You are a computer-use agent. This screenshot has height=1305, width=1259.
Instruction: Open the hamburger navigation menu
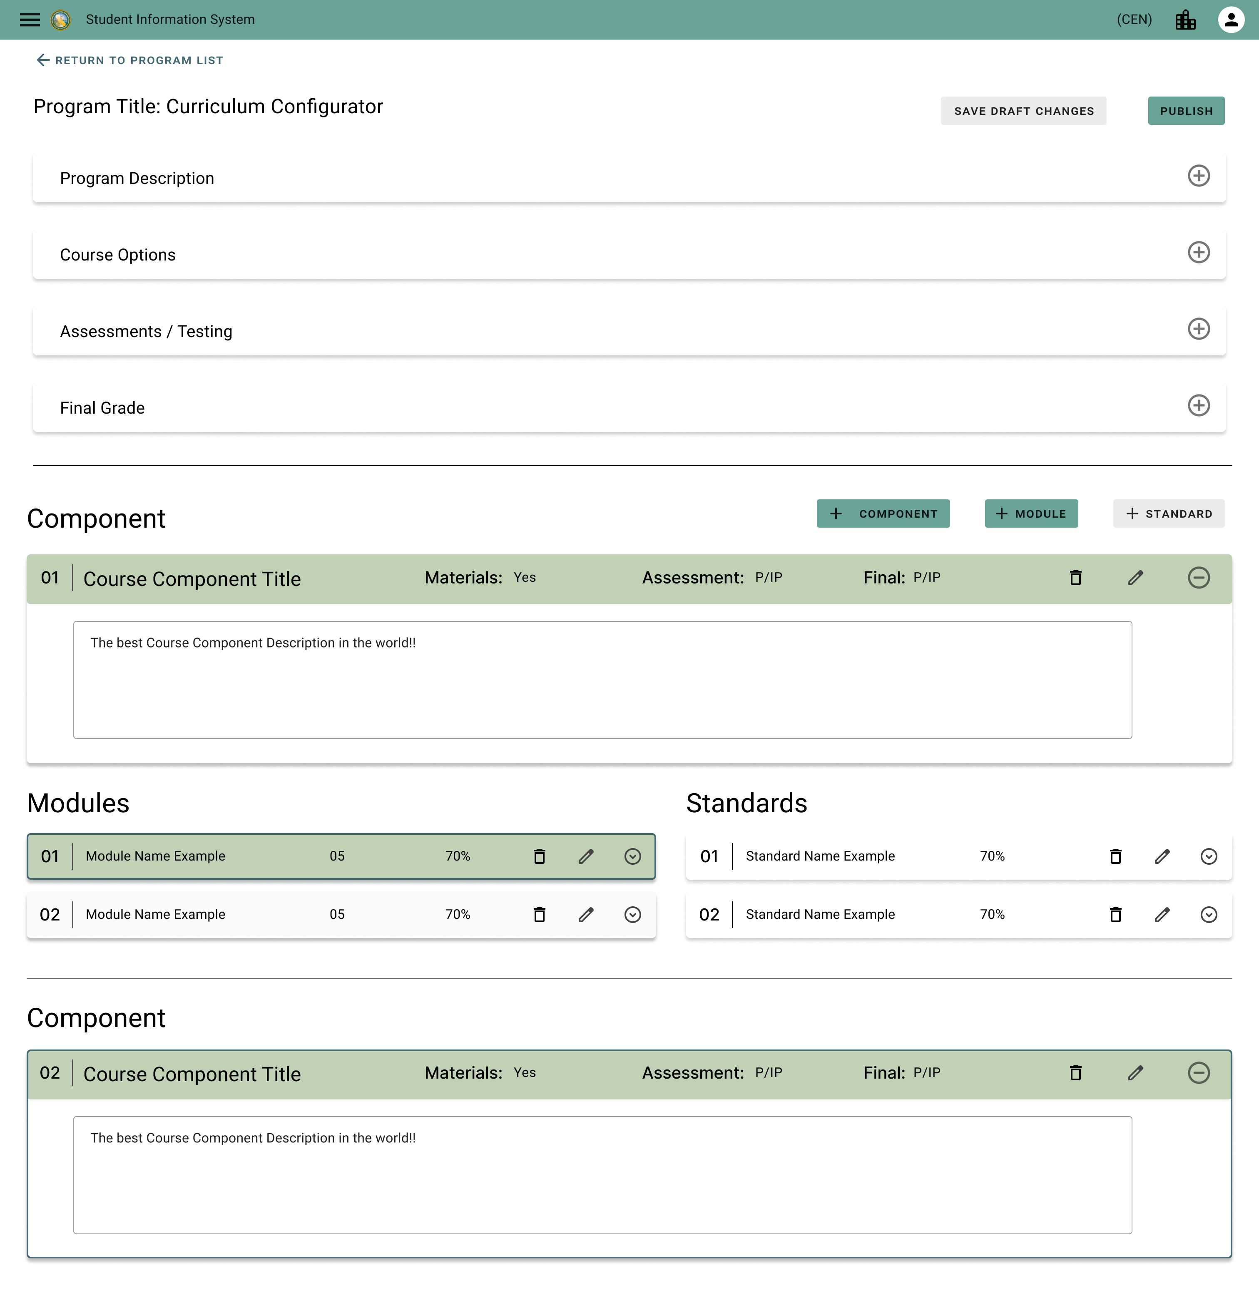pyautogui.click(x=30, y=19)
